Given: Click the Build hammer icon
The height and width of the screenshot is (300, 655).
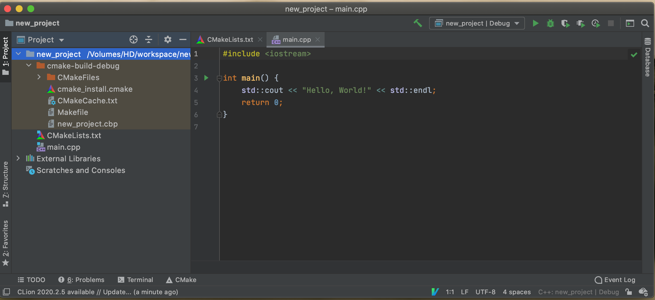Looking at the screenshot, I should pyautogui.click(x=418, y=23).
